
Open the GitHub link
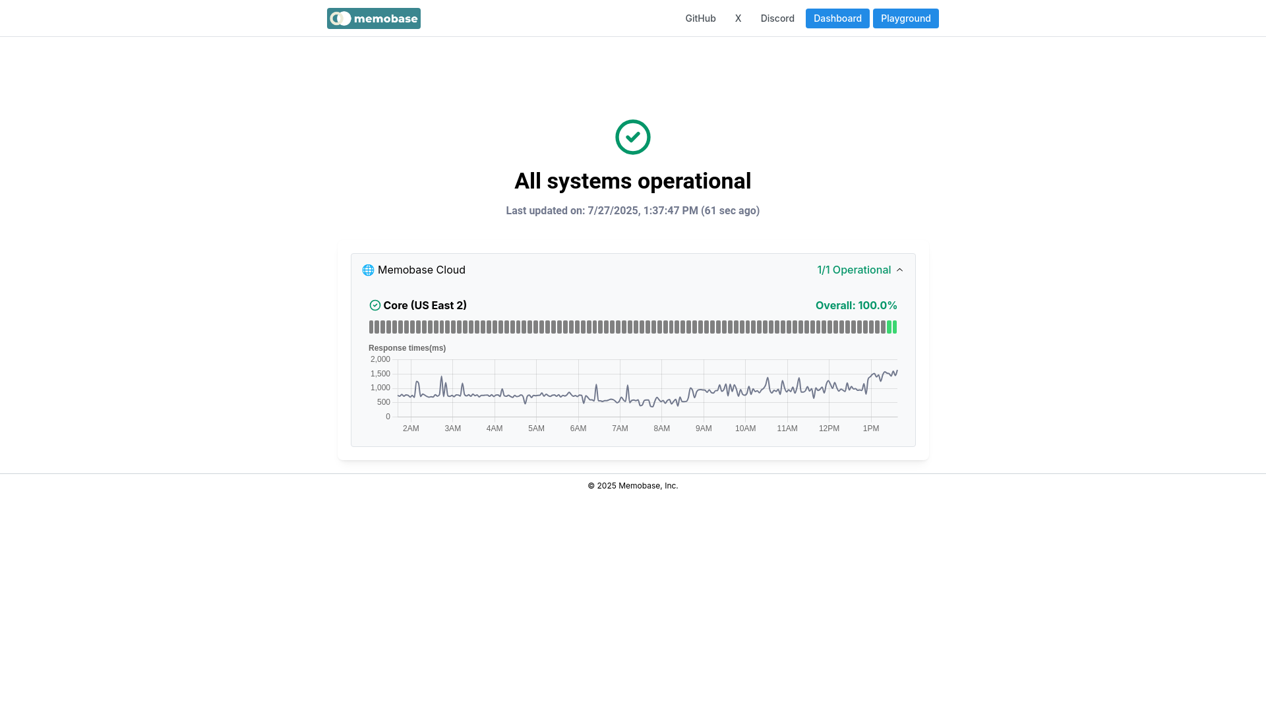click(x=700, y=18)
